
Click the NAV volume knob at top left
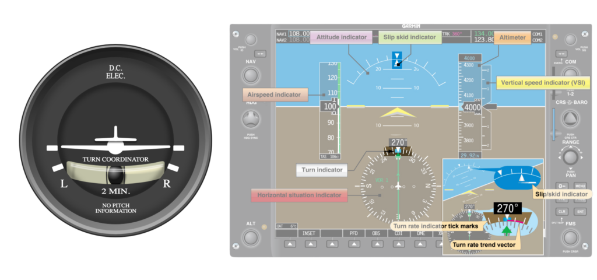(251, 40)
